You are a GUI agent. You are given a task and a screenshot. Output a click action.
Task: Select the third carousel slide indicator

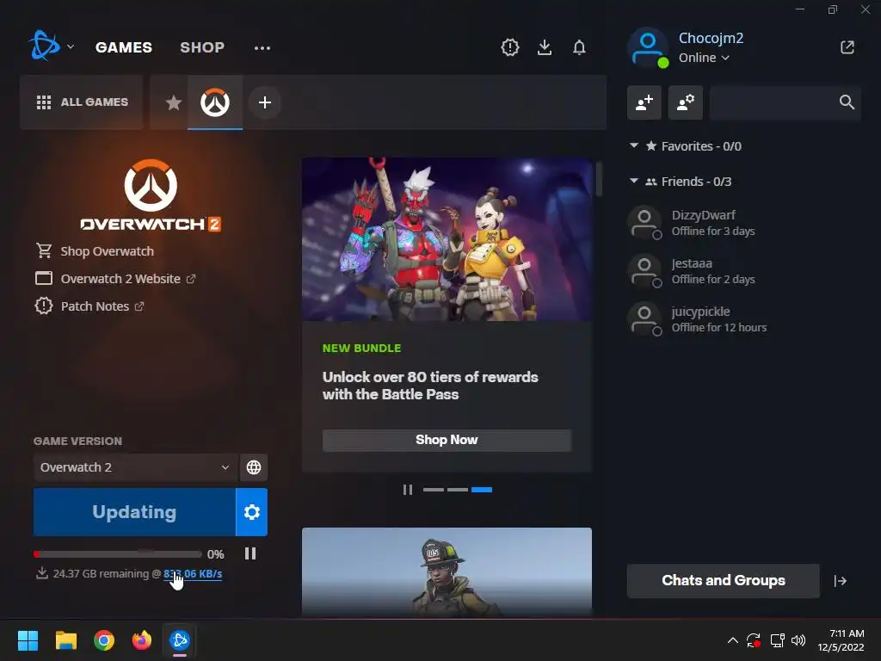click(x=482, y=490)
